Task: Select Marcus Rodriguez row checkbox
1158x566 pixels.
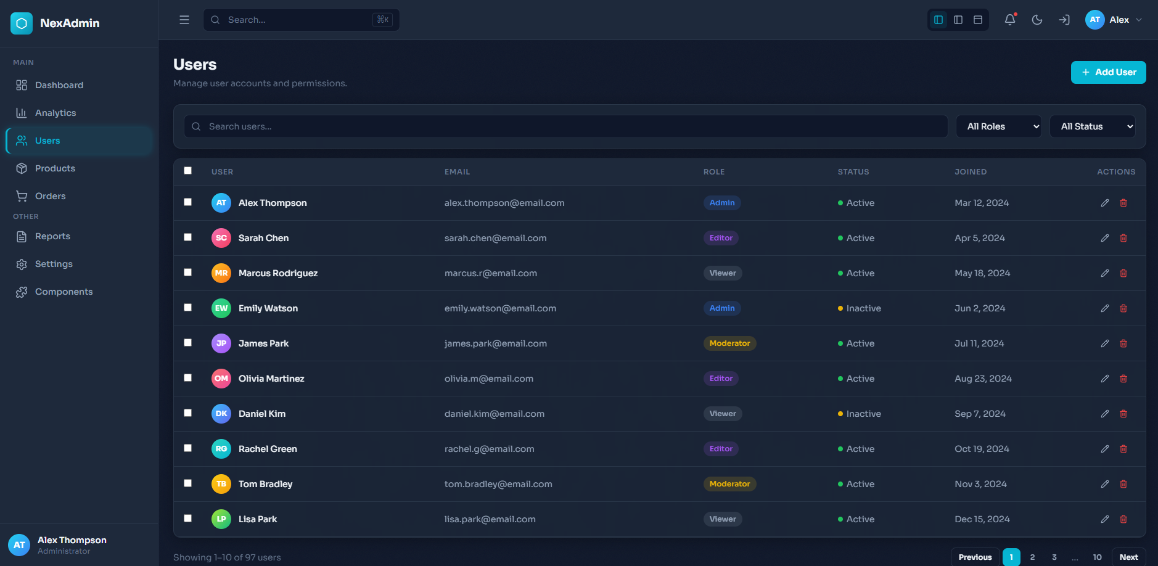Action: click(x=188, y=273)
